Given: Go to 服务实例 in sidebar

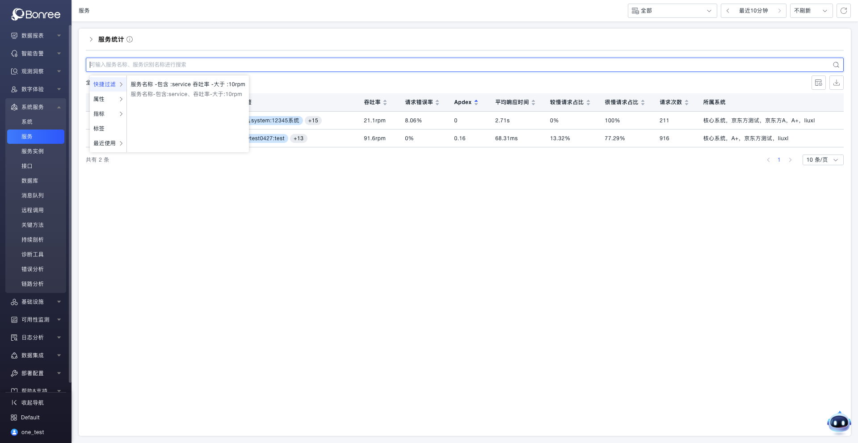Looking at the screenshot, I should [x=33, y=151].
